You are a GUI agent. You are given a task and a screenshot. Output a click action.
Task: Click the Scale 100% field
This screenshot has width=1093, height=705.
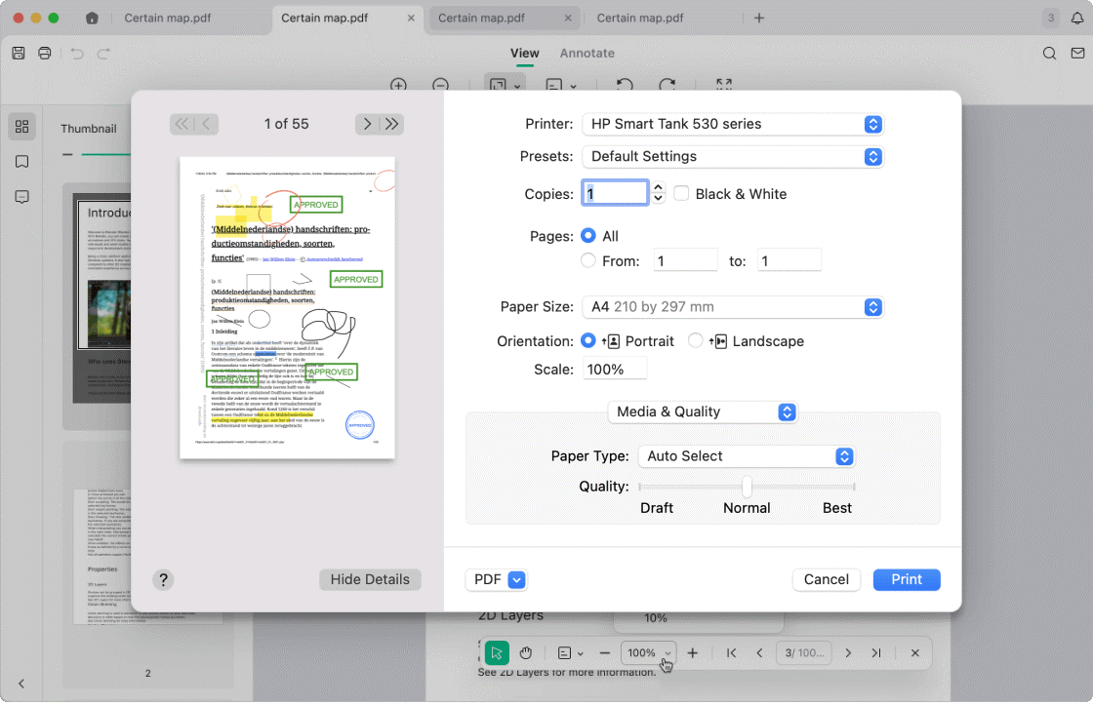pos(615,370)
